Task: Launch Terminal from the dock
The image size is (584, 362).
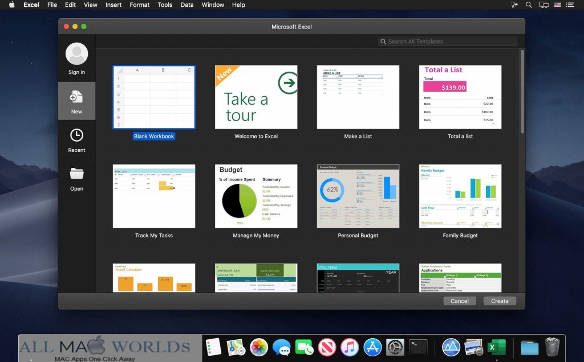Action: point(418,348)
